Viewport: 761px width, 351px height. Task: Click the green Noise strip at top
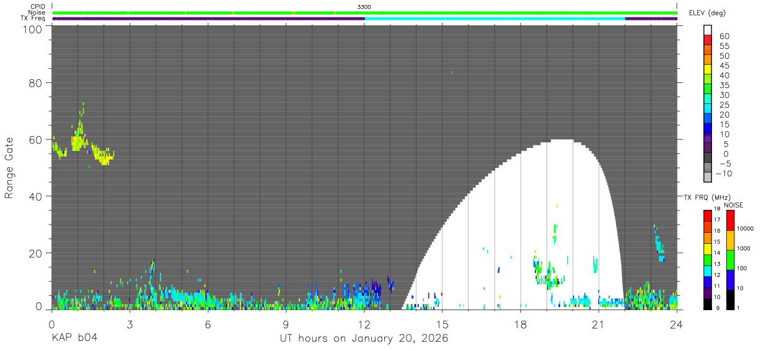tap(364, 12)
